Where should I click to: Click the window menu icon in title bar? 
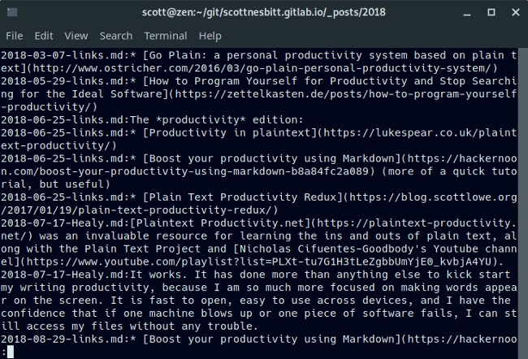tap(11, 11)
